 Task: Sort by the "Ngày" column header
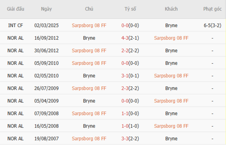(x=46, y=9)
